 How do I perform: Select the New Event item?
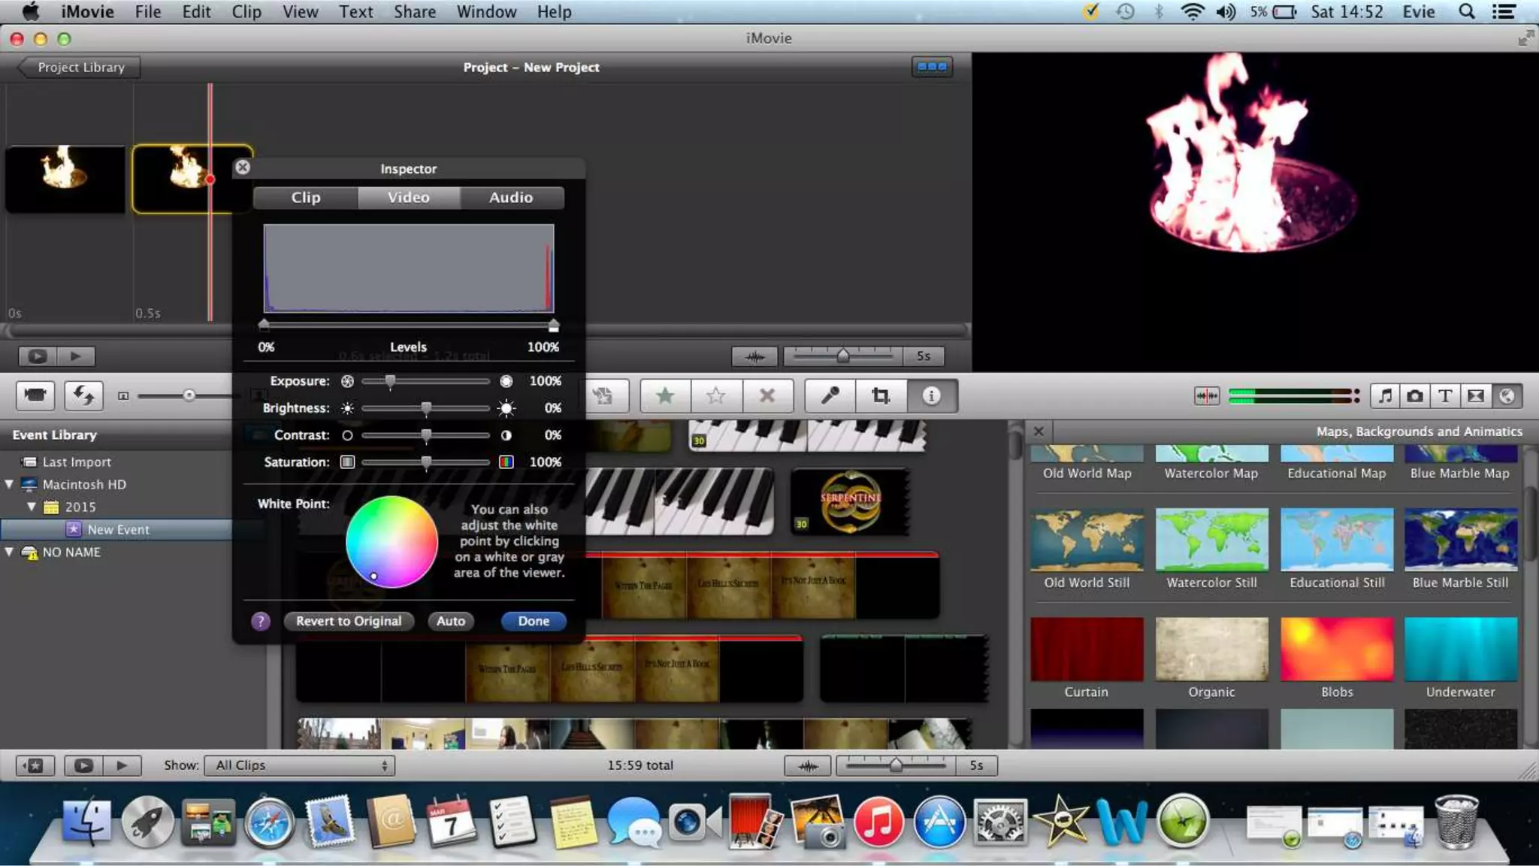click(118, 529)
